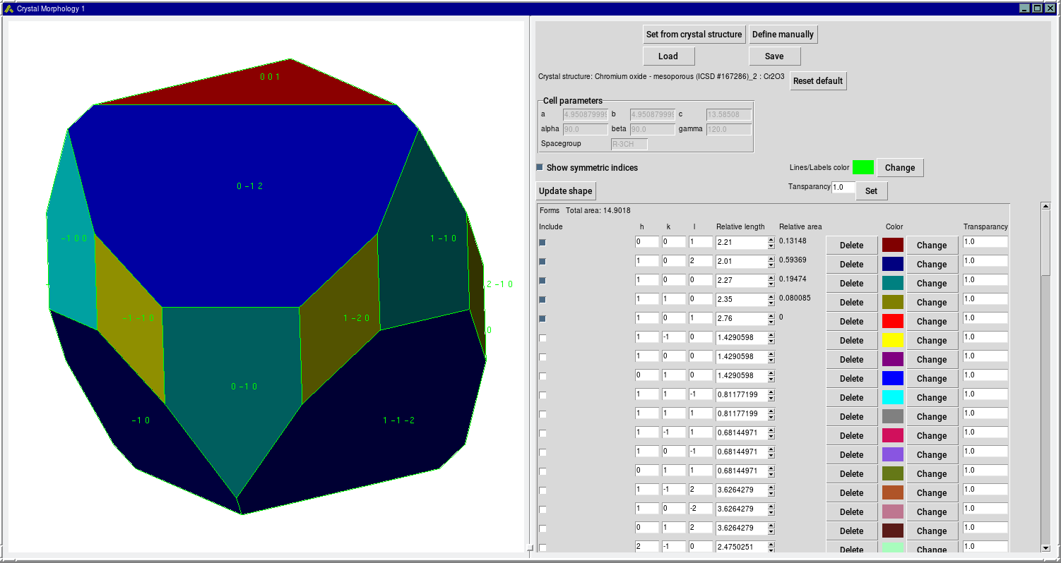The height and width of the screenshot is (563, 1061).
Task: Click the Crystal Morphology app icon in title bar
Action: click(9, 8)
